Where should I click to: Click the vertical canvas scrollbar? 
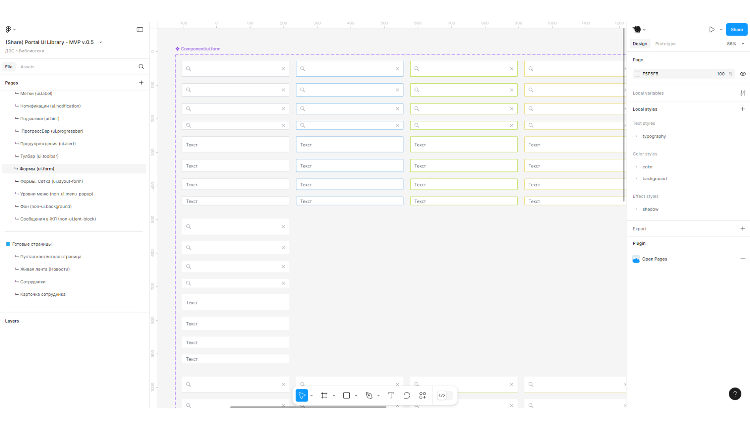tap(624, 115)
